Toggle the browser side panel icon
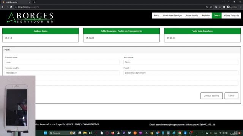 point(224,7)
